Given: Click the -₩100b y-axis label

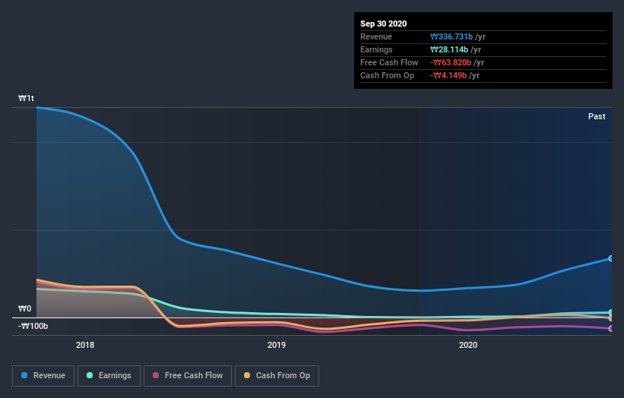Looking at the screenshot, I should 33,326.
